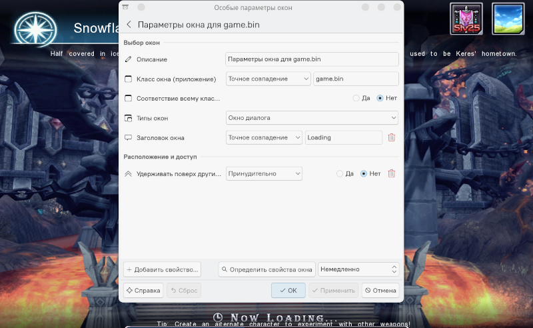Screen dimensions: 533x328
Task: Click the Параметры окна для game.bin page title
Action: pyautogui.click(x=199, y=25)
